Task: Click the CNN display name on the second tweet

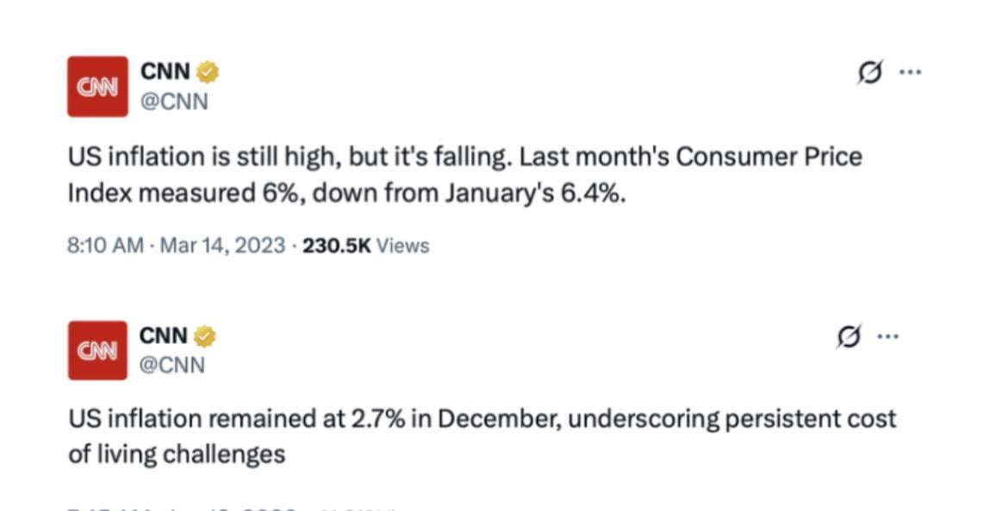Action: (163, 336)
